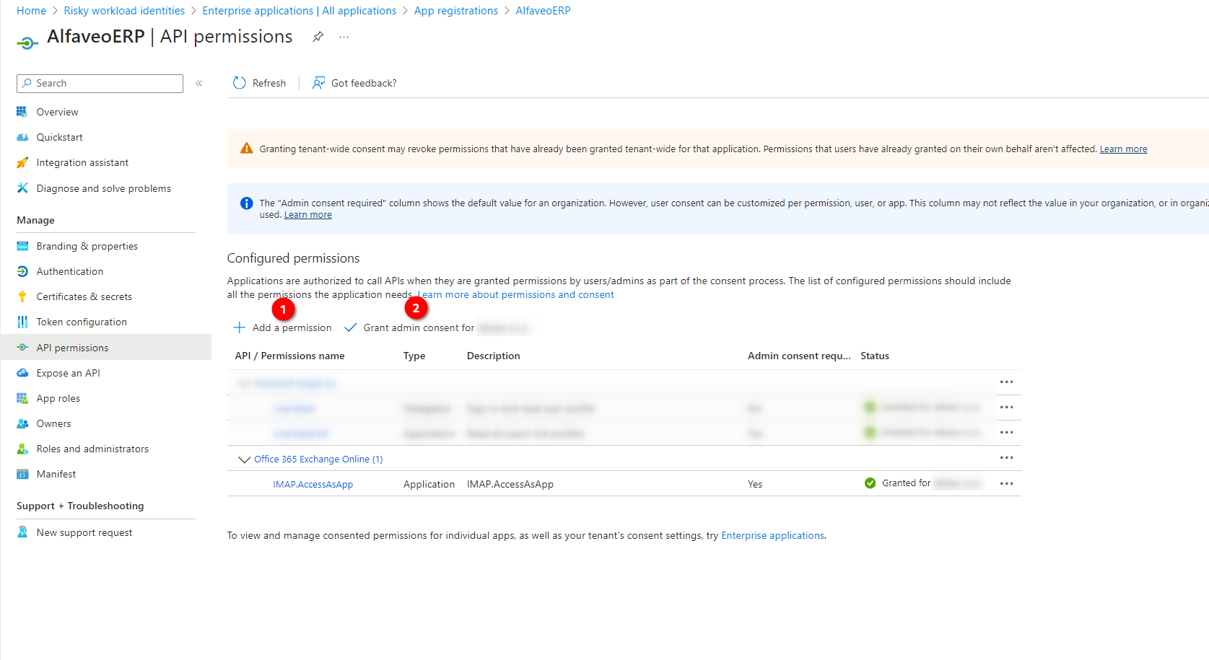Click the Type column header
Viewport: 1209px width, 660px height.
pyautogui.click(x=414, y=356)
